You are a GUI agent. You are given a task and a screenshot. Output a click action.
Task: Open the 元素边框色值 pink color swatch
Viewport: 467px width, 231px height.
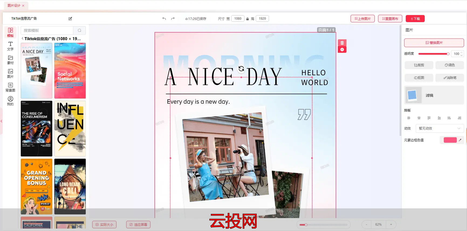[450, 140]
